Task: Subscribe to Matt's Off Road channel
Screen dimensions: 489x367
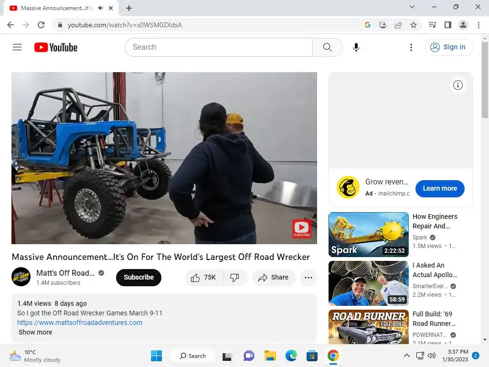Action: pos(139,278)
